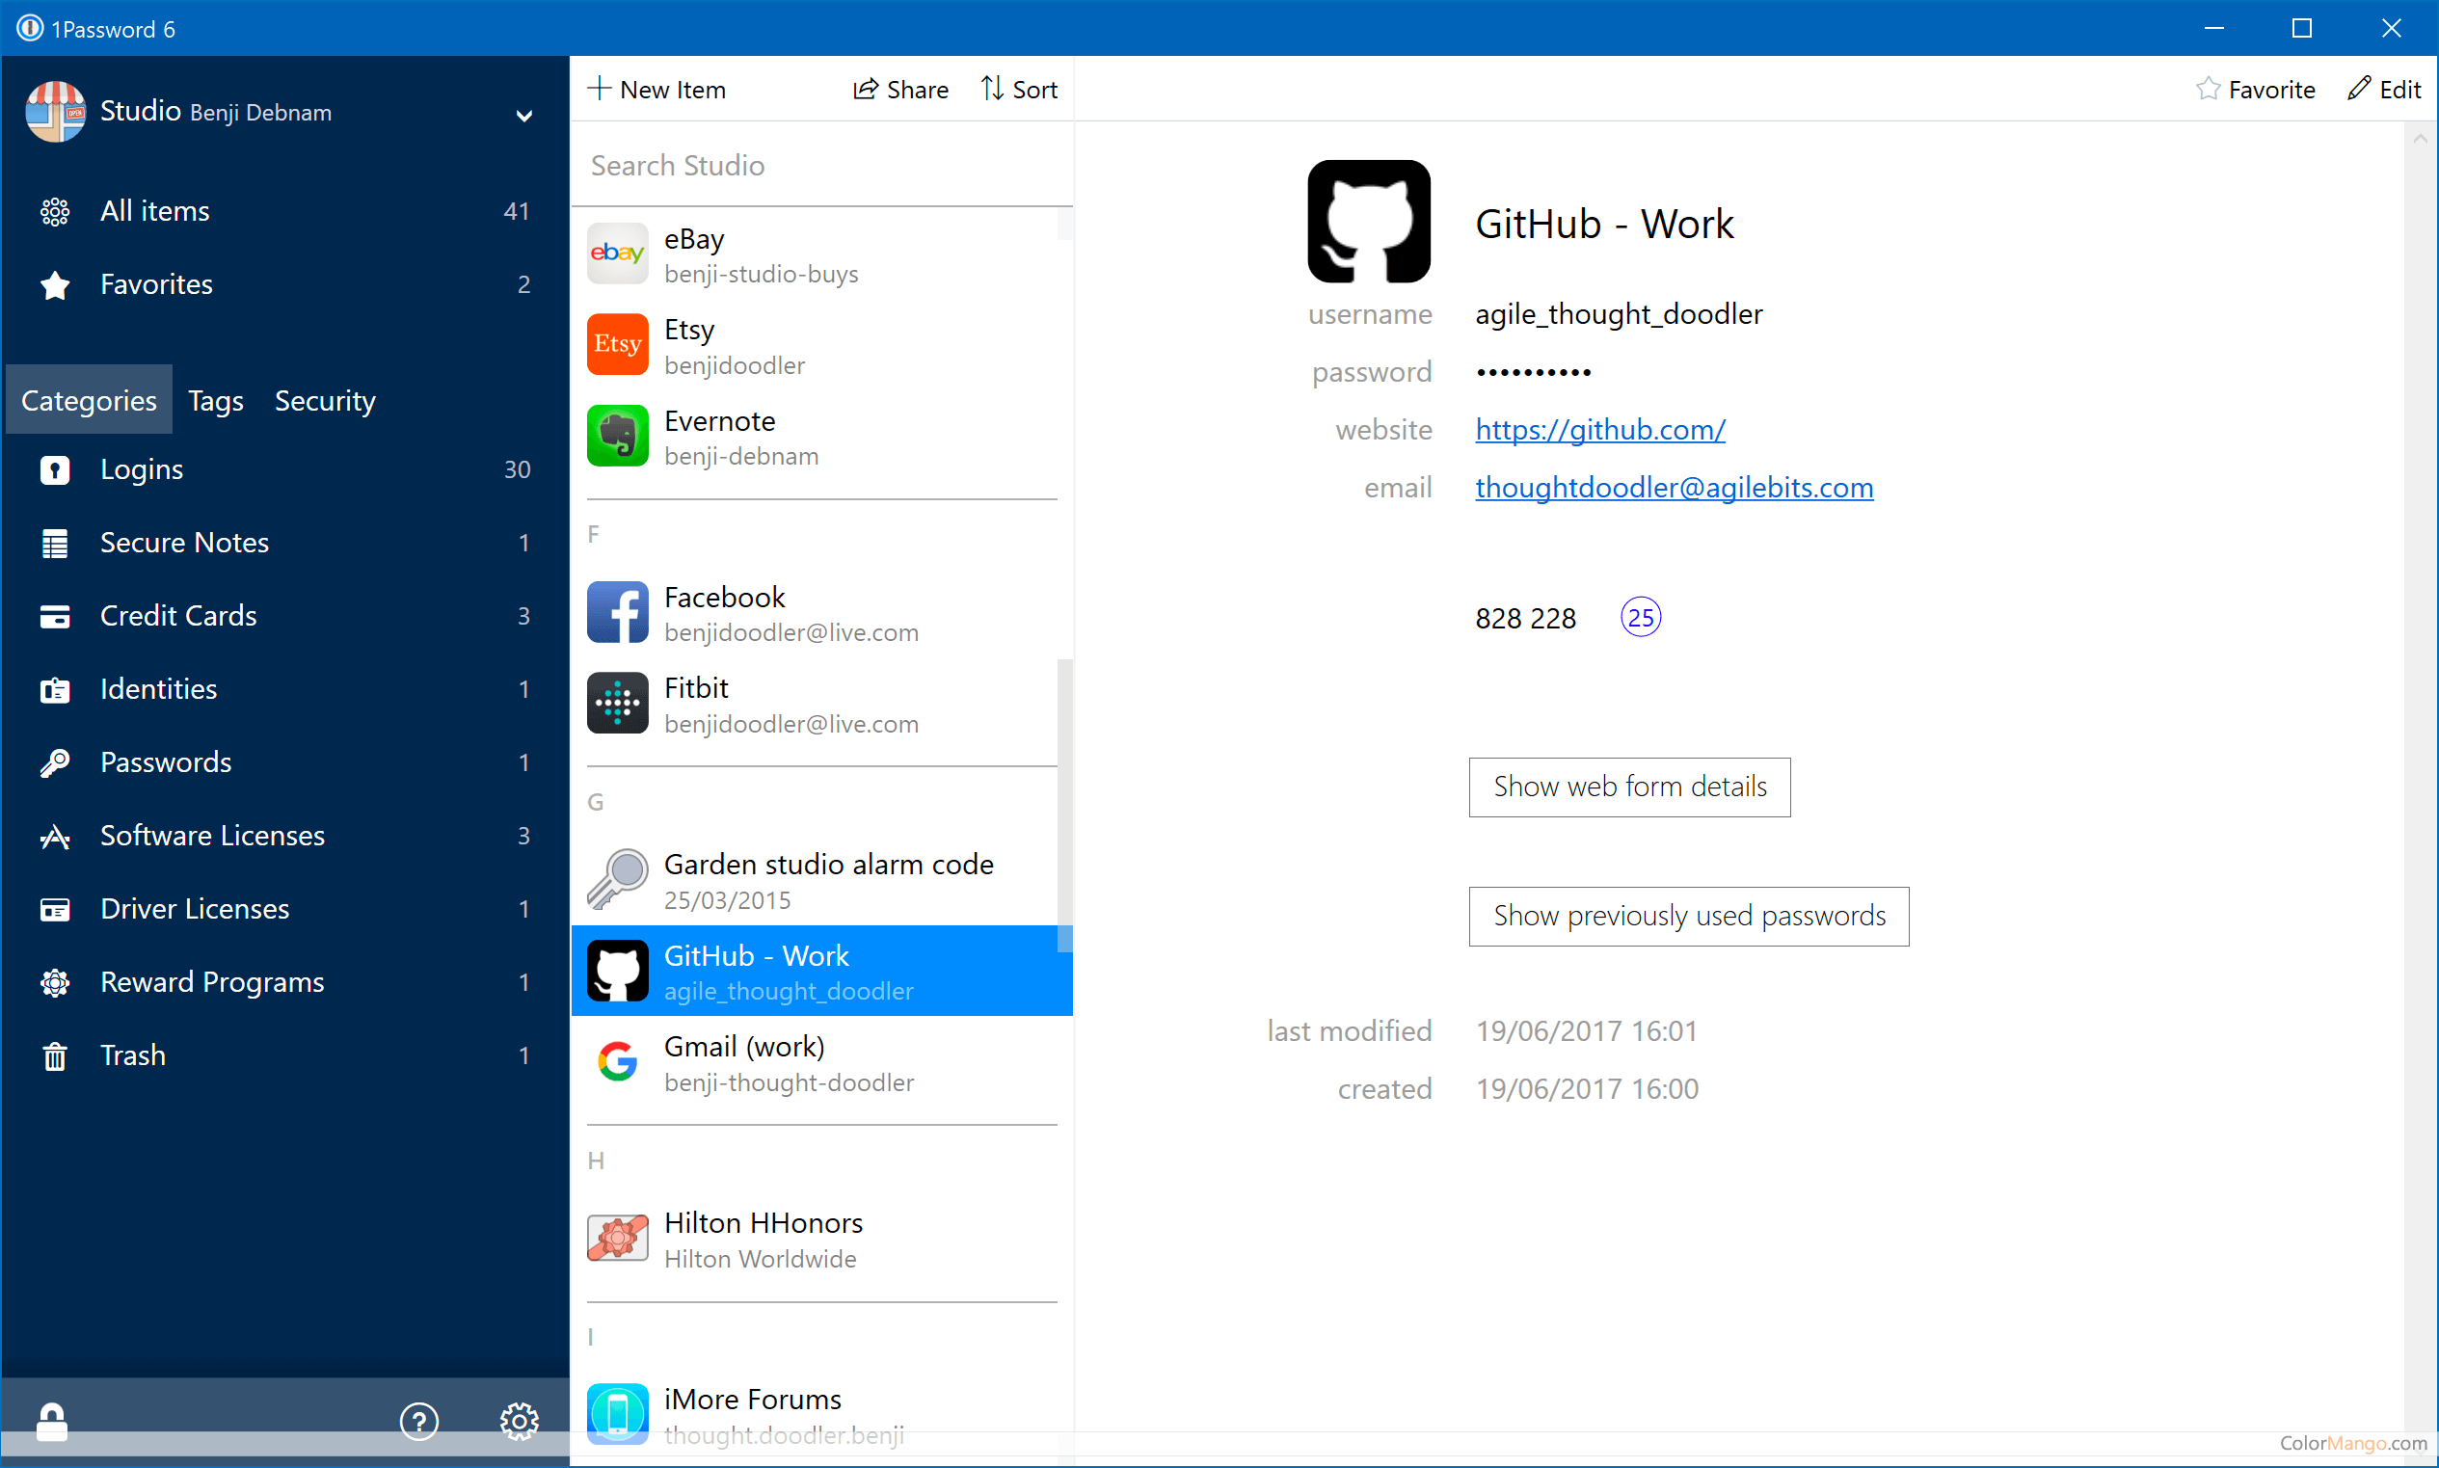
Task: Switch to the Tags tab
Action: point(216,401)
